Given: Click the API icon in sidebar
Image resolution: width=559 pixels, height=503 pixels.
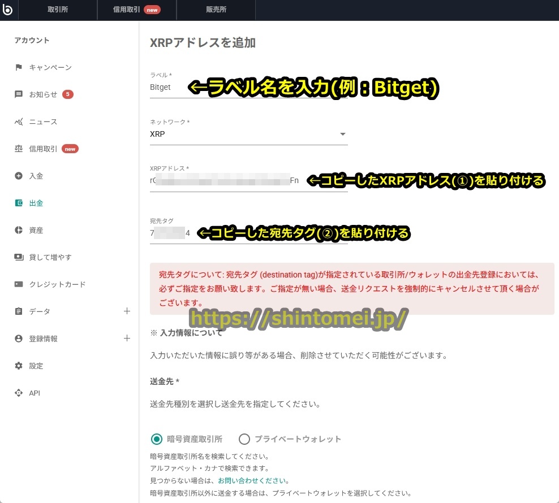Looking at the screenshot, I should coord(19,393).
